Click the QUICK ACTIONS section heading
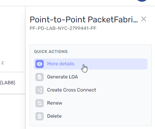Screen dimensions: 155x129 click(51, 52)
